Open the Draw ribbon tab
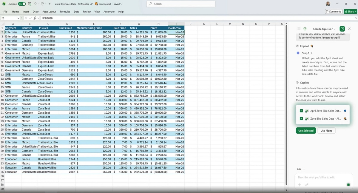The width and height of the screenshot is (358, 193). tap(36, 12)
